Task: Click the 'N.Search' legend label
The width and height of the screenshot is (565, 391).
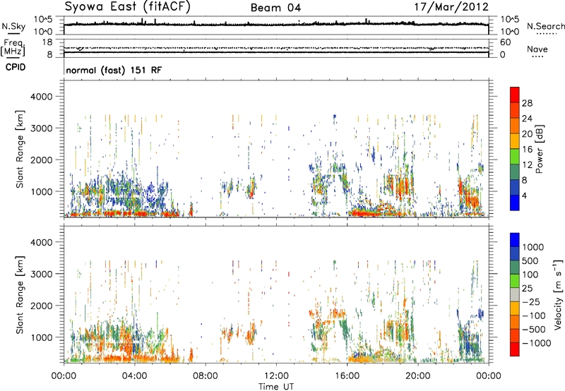Action: point(545,26)
